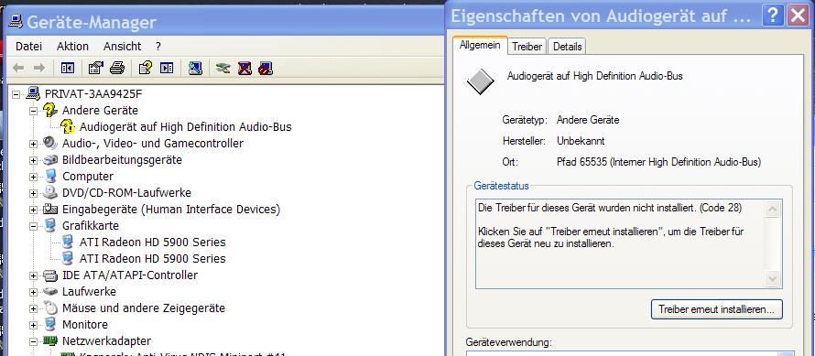The height and width of the screenshot is (356, 815).
Task: Click the drive icon beside Laufwerke
Action: 49,292
